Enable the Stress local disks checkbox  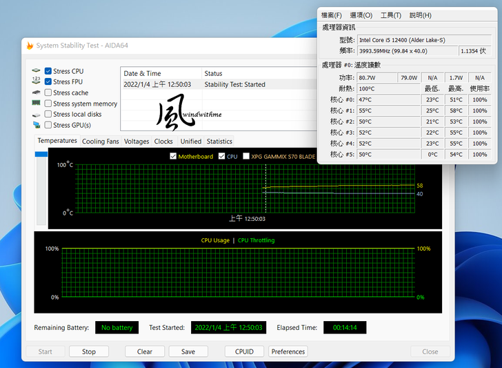(x=48, y=114)
